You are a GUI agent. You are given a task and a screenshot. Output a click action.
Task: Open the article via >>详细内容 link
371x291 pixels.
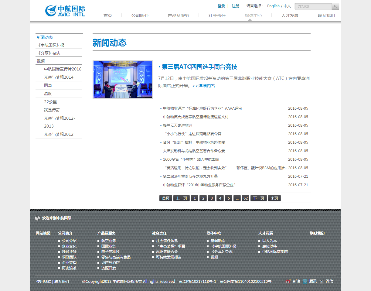click(x=204, y=86)
